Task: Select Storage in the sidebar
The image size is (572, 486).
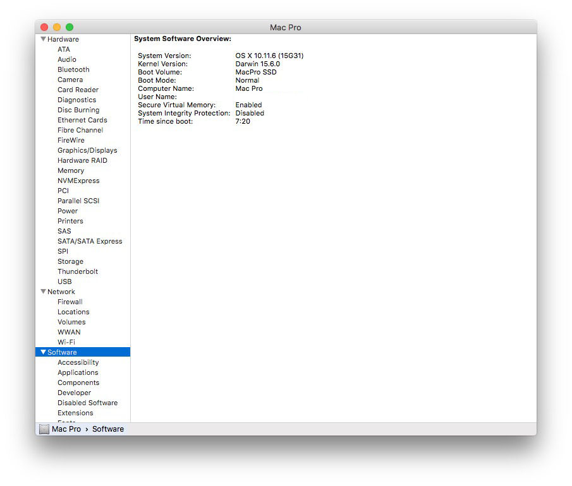Action: click(70, 261)
